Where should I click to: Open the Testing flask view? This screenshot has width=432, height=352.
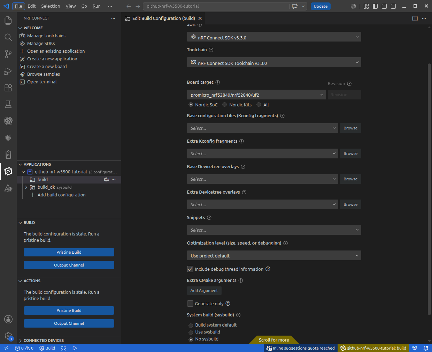coord(8,104)
